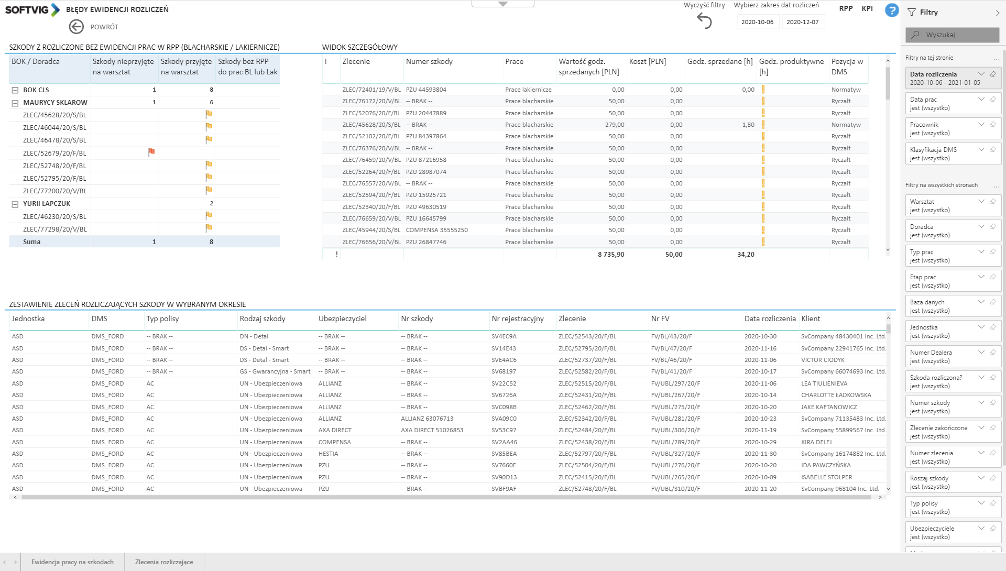Open the Zlecenia rozliczające tab
This screenshot has width=1006, height=571.
(x=164, y=562)
